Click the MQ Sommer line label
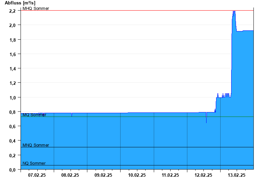 coord(34,115)
